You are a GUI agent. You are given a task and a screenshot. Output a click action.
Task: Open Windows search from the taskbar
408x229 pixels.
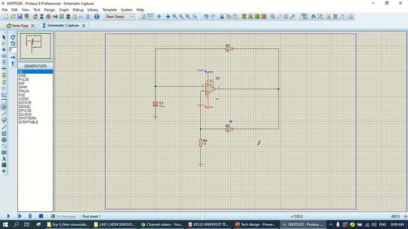16,225
